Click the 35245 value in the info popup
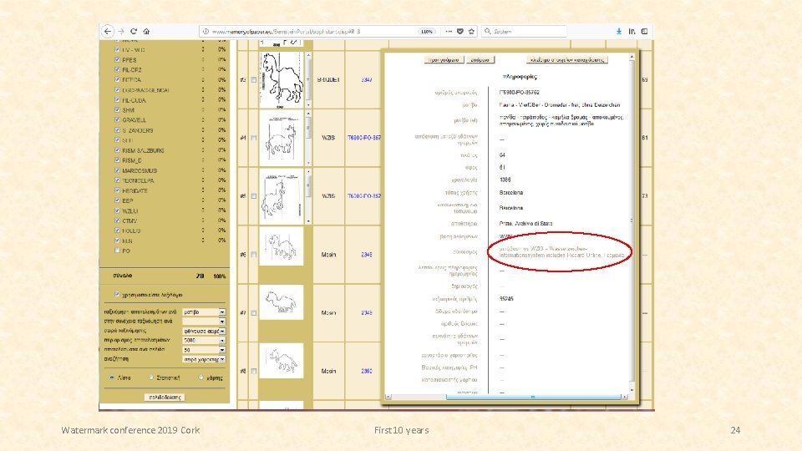Image resolution: width=802 pixels, height=451 pixels. 506,299
